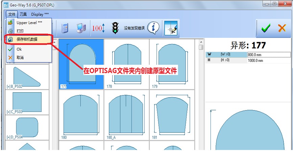Select shape thumbnail 179

tap(172, 64)
